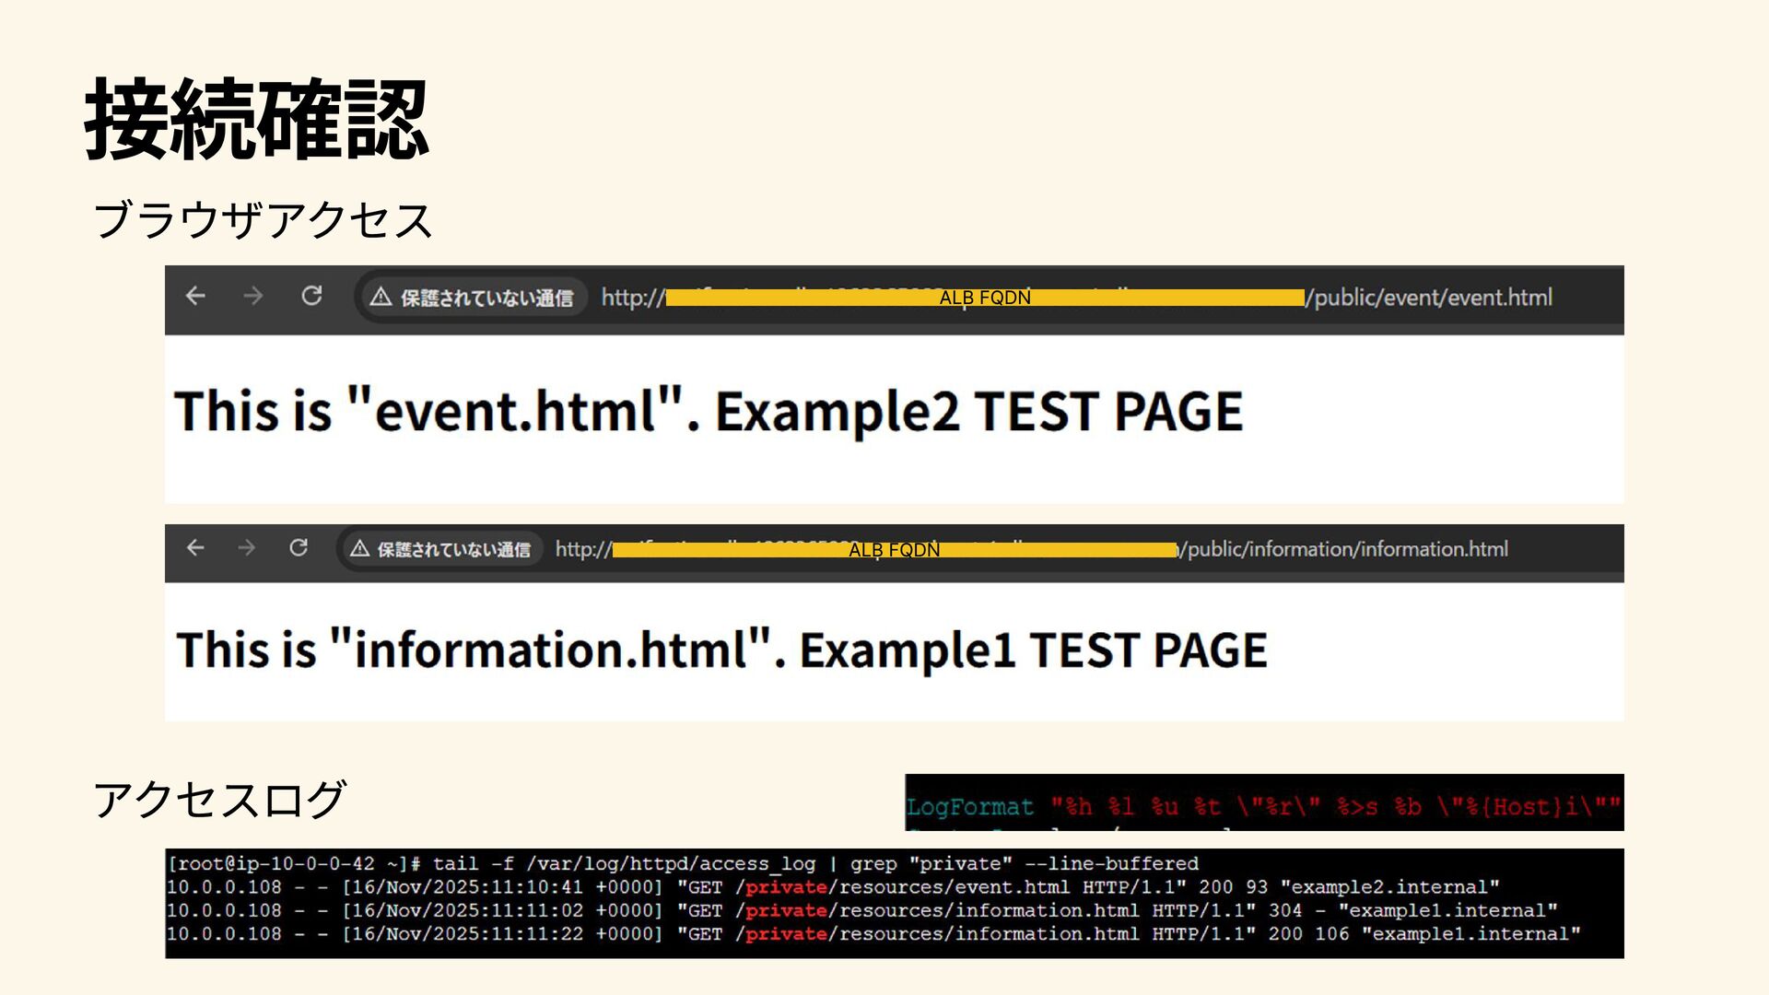Click the LogFormat configuration line
The width and height of the screenshot is (1769, 995).
pos(1262,807)
